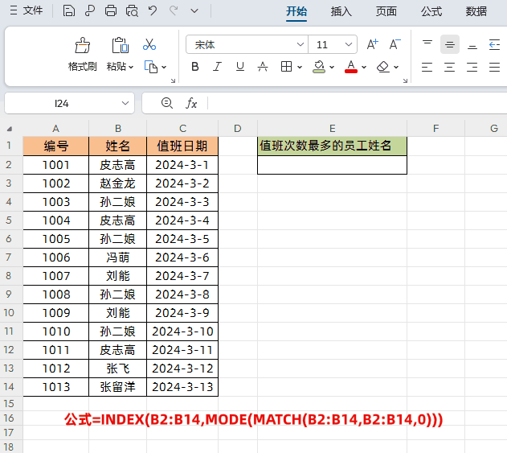Image resolution: width=507 pixels, height=453 pixels.
Task: Center text horizontally
Action: click(449, 67)
